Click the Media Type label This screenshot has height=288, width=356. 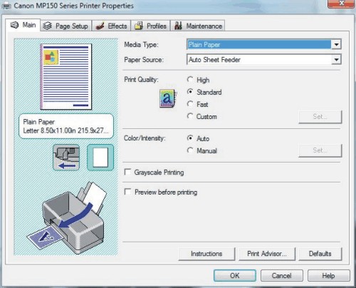(x=141, y=44)
